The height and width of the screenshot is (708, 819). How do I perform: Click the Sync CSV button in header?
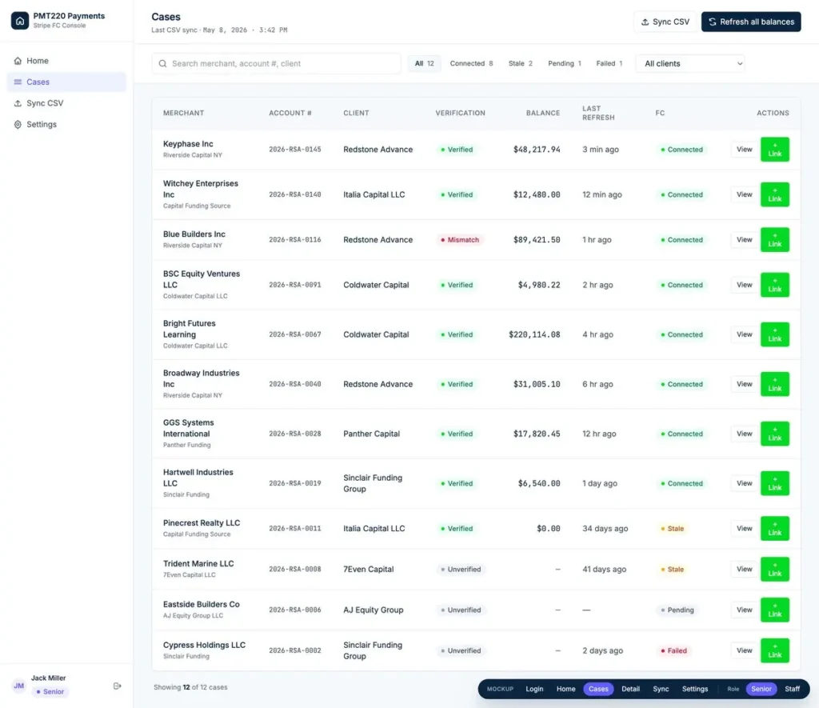click(665, 22)
